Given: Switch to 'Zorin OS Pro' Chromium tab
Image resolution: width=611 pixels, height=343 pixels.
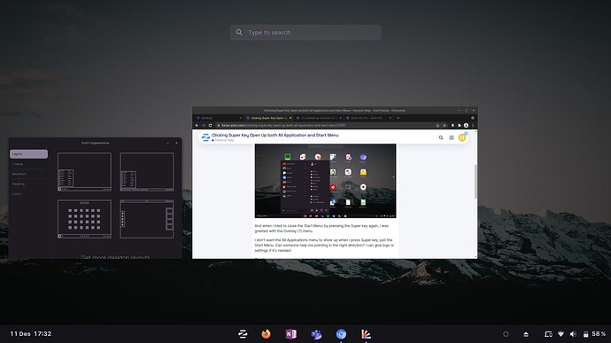Looking at the screenshot, I should (367, 118).
